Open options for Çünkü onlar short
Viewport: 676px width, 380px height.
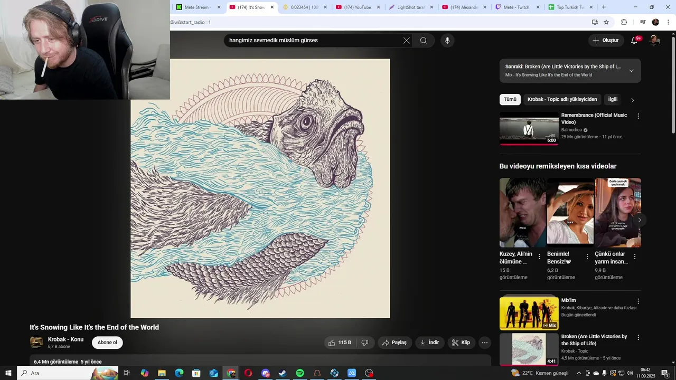635,256
